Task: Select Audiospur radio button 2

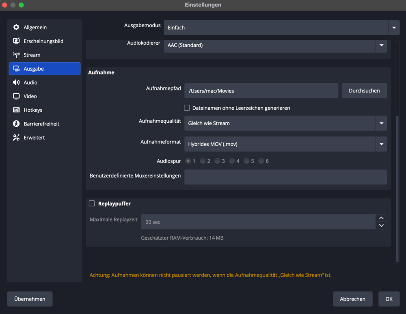Action: point(203,161)
